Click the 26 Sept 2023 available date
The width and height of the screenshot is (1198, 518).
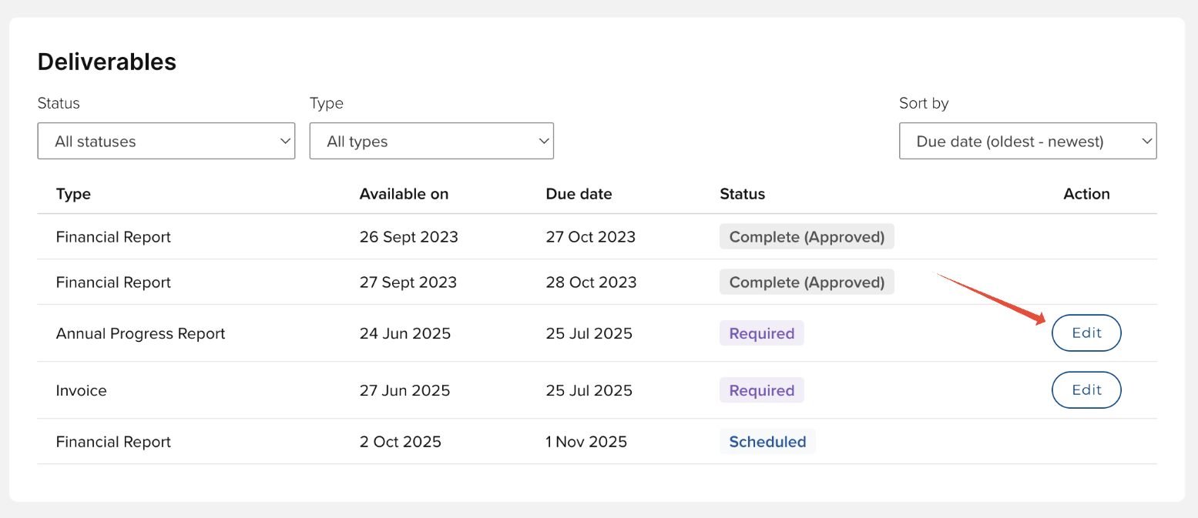pyautogui.click(x=408, y=237)
